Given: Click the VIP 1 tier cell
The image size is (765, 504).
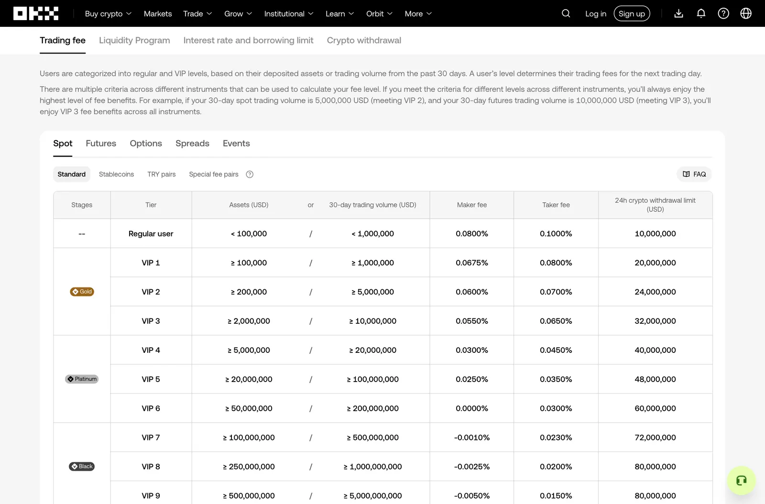Looking at the screenshot, I should point(151,263).
